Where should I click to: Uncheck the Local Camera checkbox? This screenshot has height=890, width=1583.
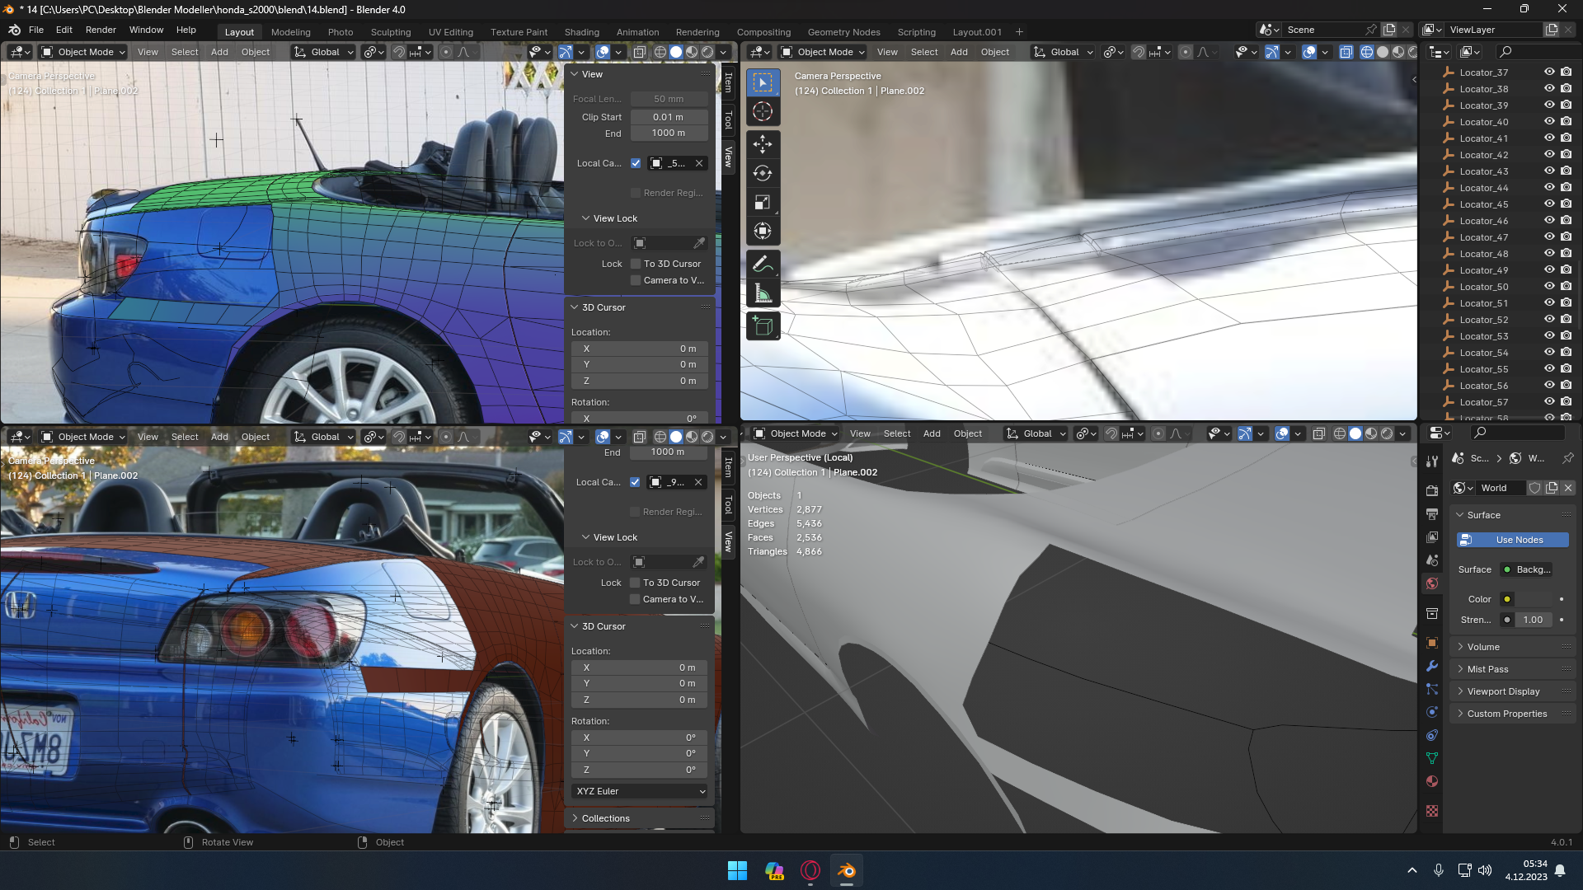pyautogui.click(x=636, y=163)
